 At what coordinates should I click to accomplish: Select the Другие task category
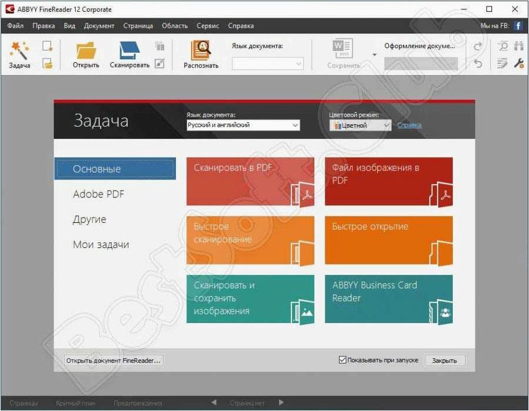click(x=89, y=219)
